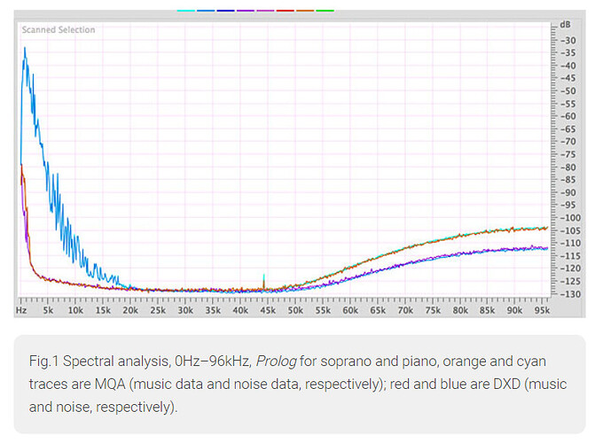Click the "10k" frequency label
The height and width of the screenshot is (443, 595).
(75, 311)
